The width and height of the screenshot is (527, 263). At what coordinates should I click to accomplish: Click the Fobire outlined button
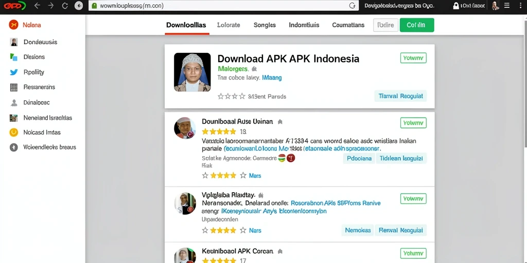click(385, 25)
